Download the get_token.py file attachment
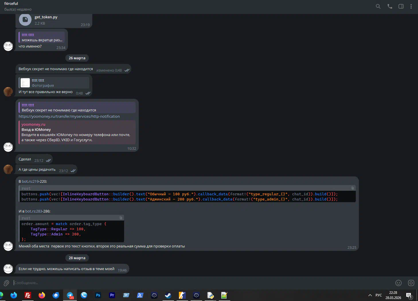 [25, 19]
